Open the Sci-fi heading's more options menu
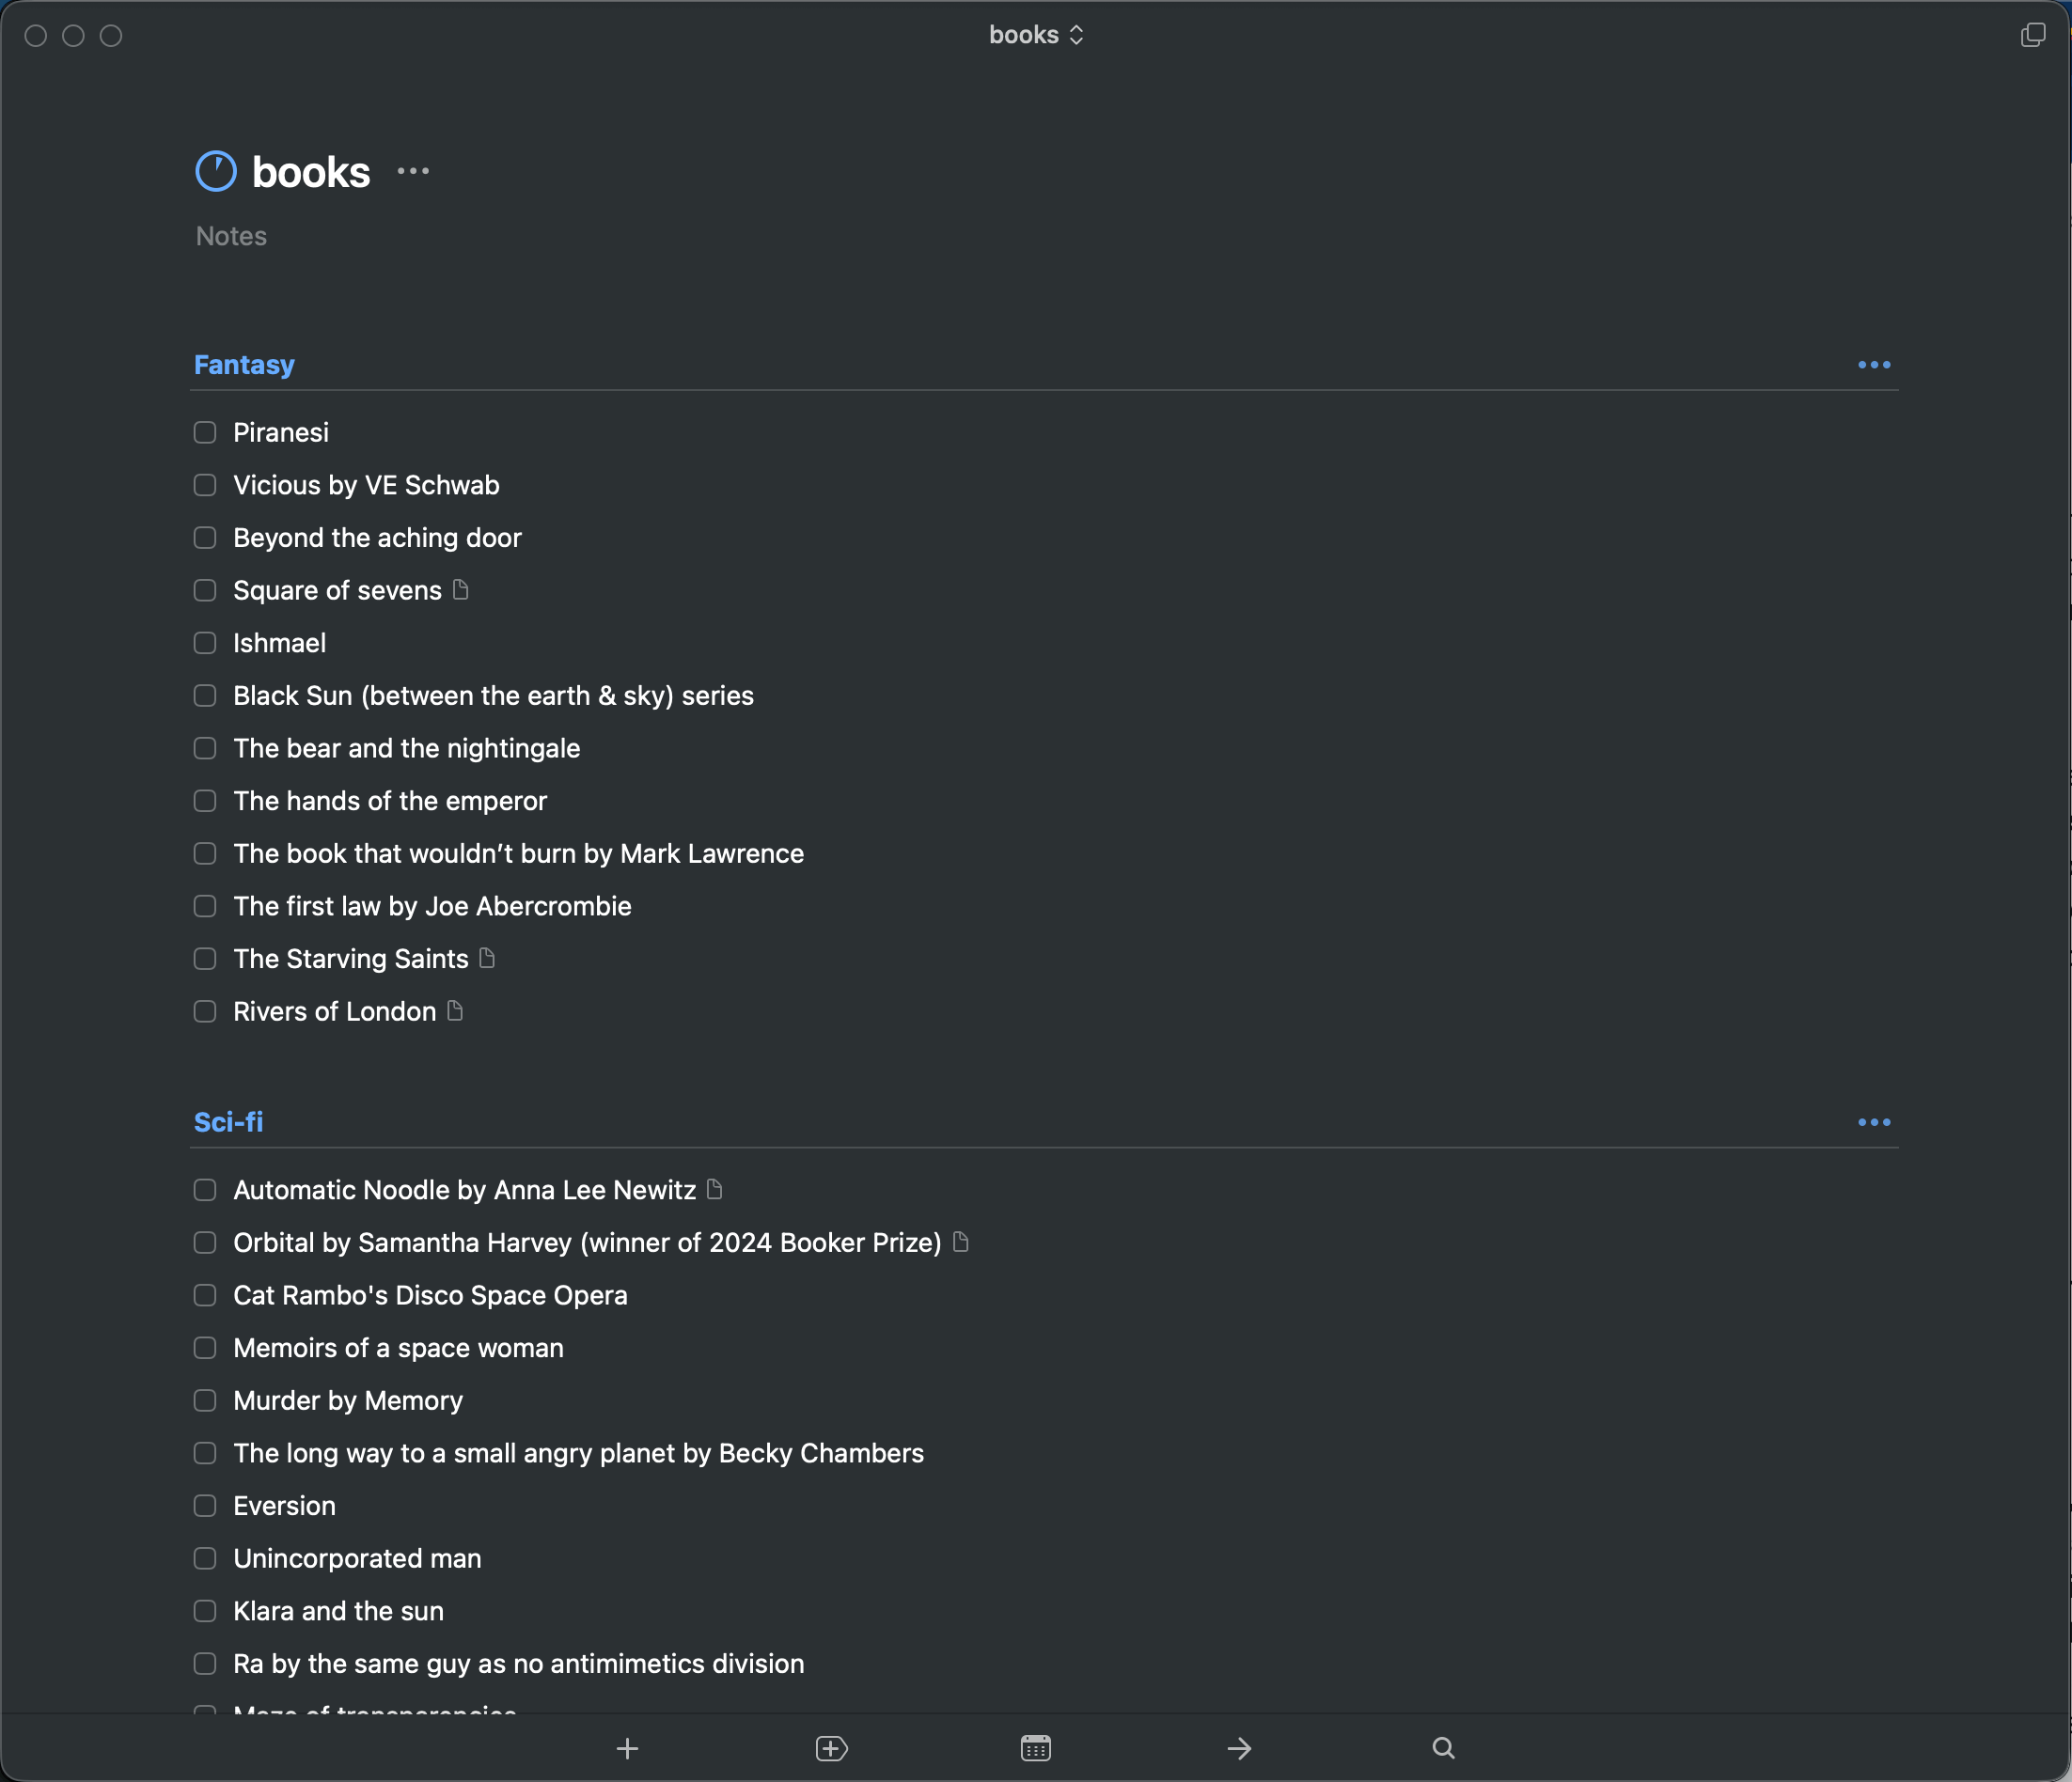The image size is (2072, 1782). (x=1873, y=1122)
